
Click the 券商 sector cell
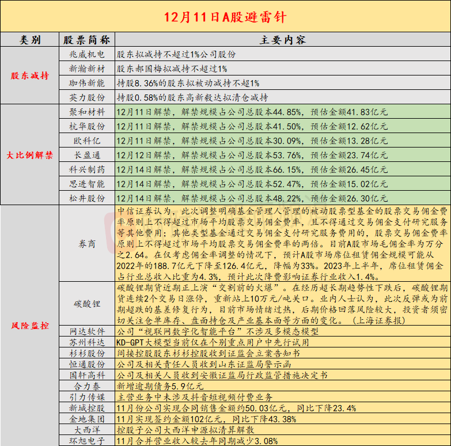[87, 243]
